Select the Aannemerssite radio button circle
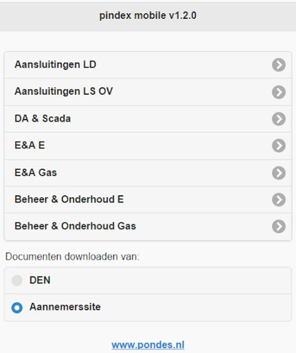 click(17, 308)
